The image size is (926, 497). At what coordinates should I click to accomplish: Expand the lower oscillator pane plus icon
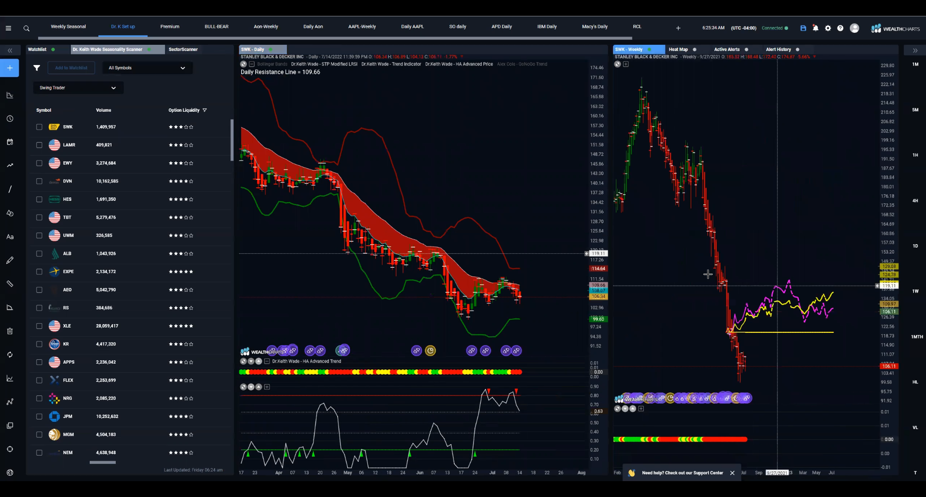tap(267, 387)
